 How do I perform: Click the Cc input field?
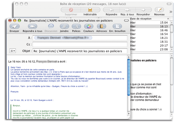(80, 45)
